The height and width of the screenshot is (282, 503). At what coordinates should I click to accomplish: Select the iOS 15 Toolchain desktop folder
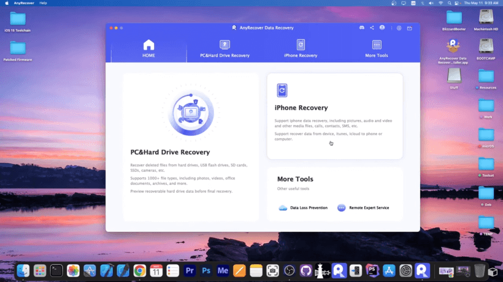coord(18,22)
